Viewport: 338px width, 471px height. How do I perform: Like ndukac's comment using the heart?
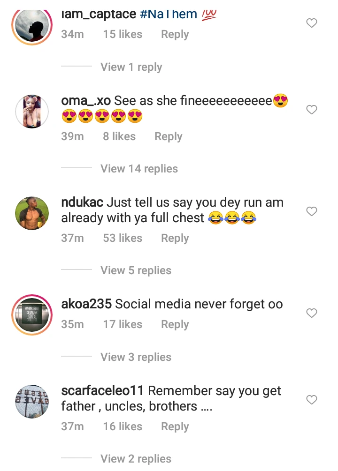(312, 211)
